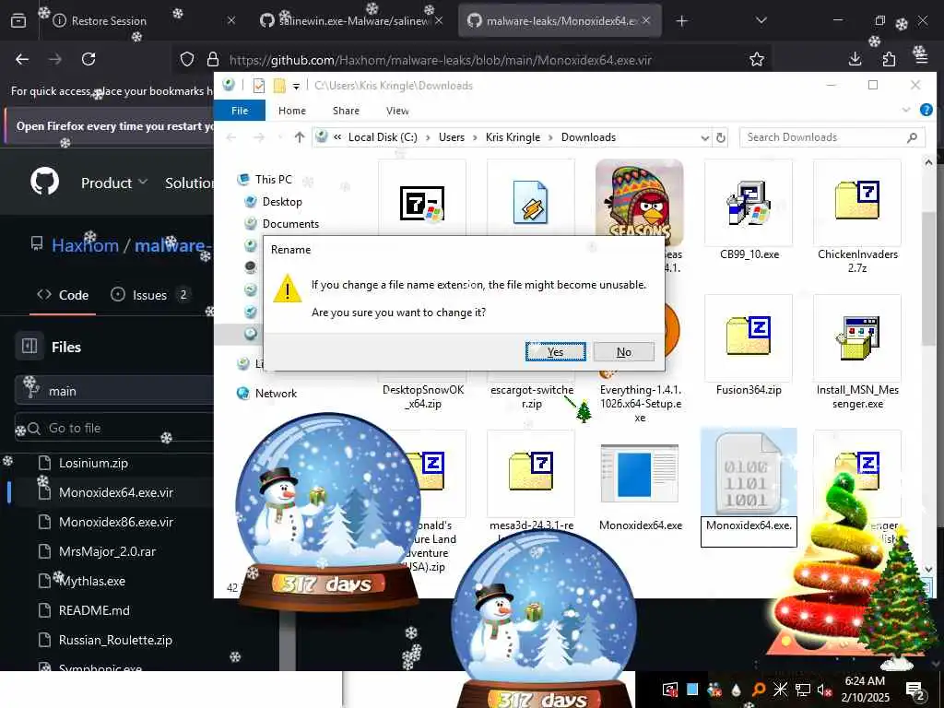Click the New Folder quick access icon
This screenshot has width=944, height=708.
(278, 86)
